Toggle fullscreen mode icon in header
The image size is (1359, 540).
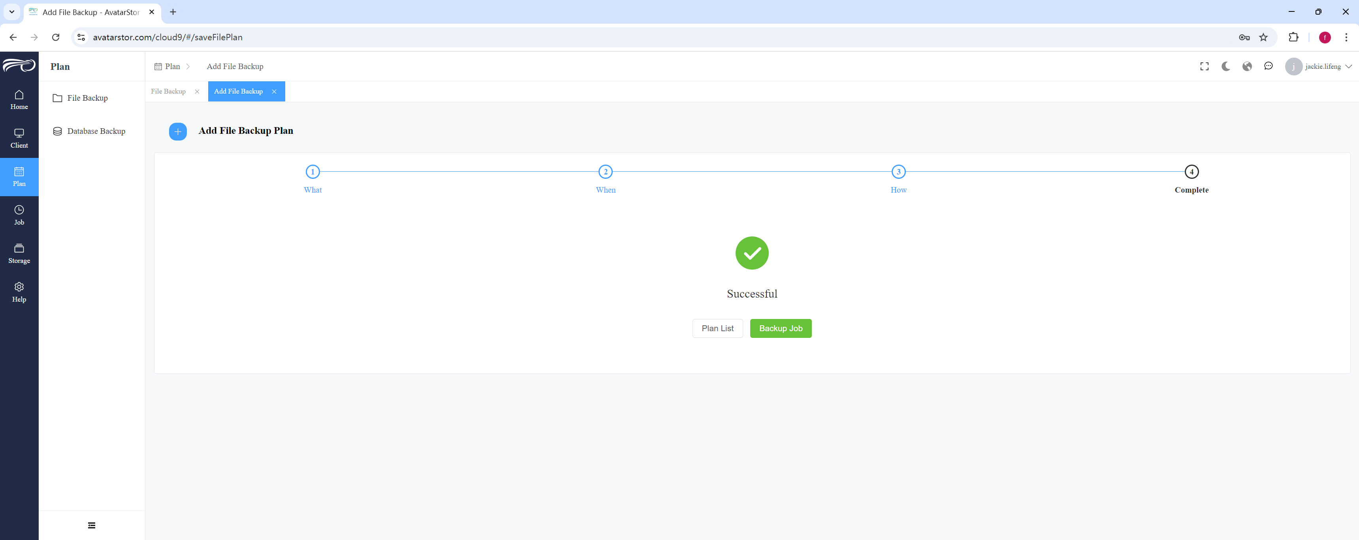point(1205,66)
